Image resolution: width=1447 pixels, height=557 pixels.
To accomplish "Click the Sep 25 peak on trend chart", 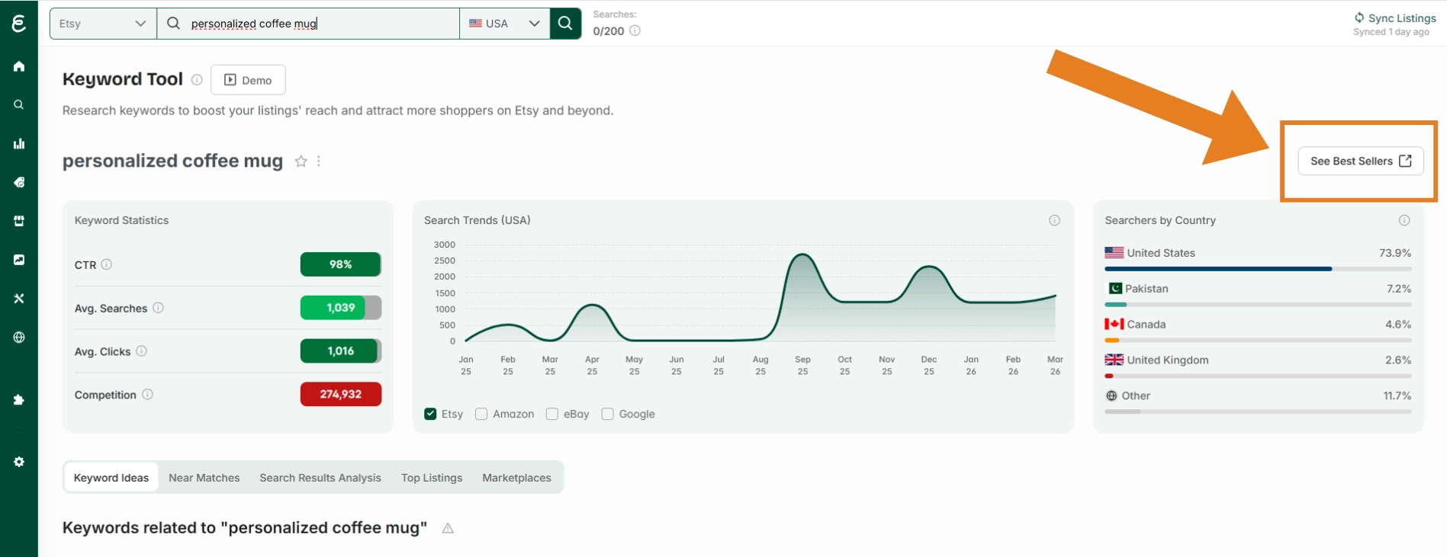I will 802,254.
